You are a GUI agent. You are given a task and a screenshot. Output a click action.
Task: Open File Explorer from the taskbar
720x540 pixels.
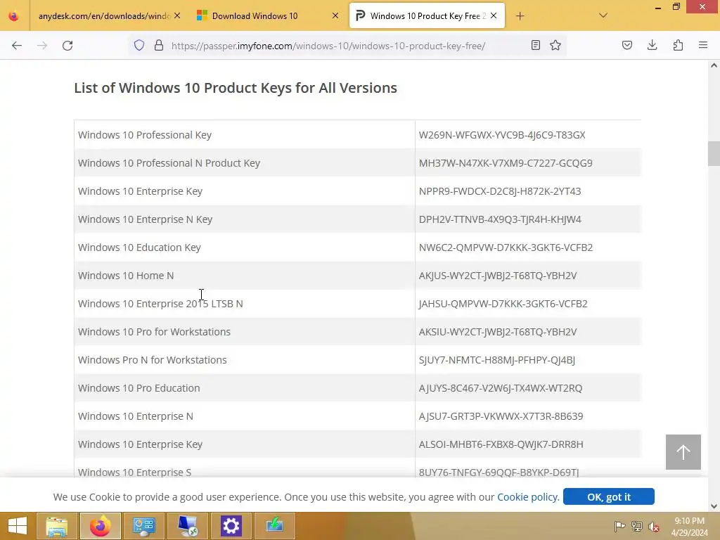point(57,526)
